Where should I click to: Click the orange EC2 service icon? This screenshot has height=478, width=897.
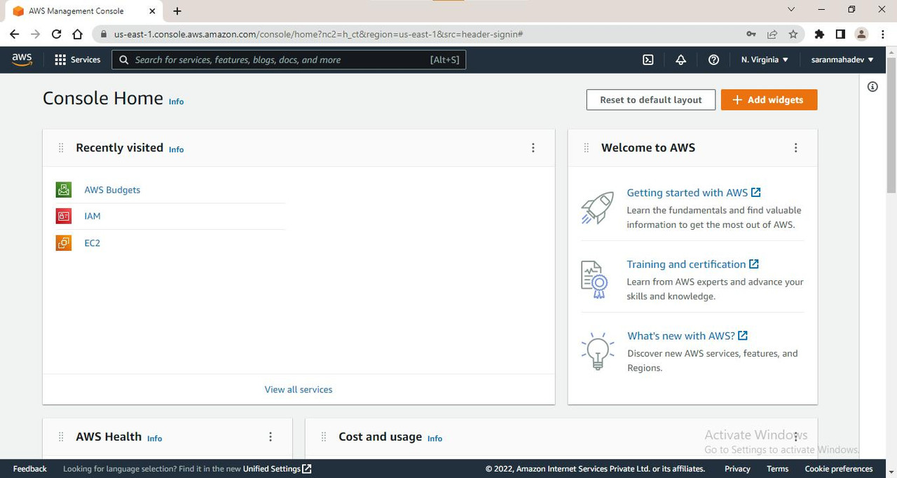point(64,243)
